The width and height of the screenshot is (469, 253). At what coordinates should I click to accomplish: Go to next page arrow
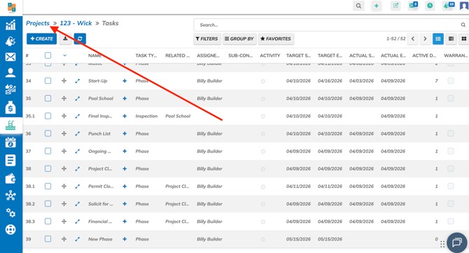click(425, 39)
